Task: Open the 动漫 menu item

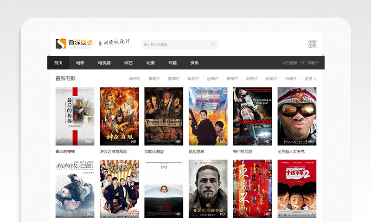Action: click(x=150, y=63)
